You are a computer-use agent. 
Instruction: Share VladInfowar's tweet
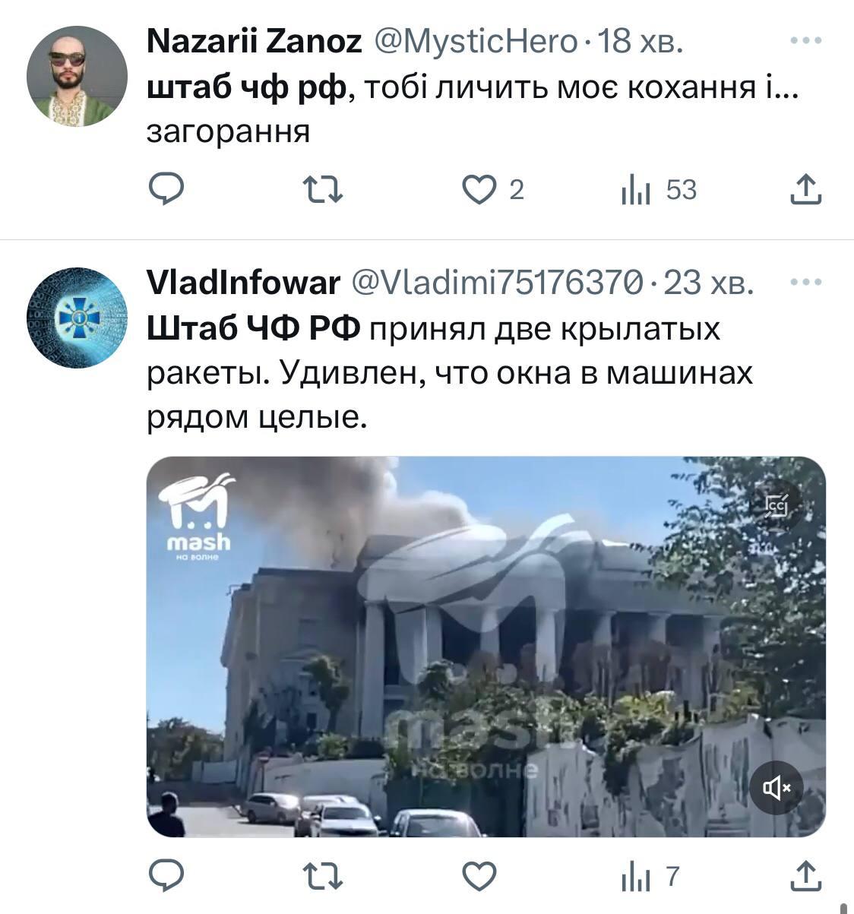click(x=806, y=876)
